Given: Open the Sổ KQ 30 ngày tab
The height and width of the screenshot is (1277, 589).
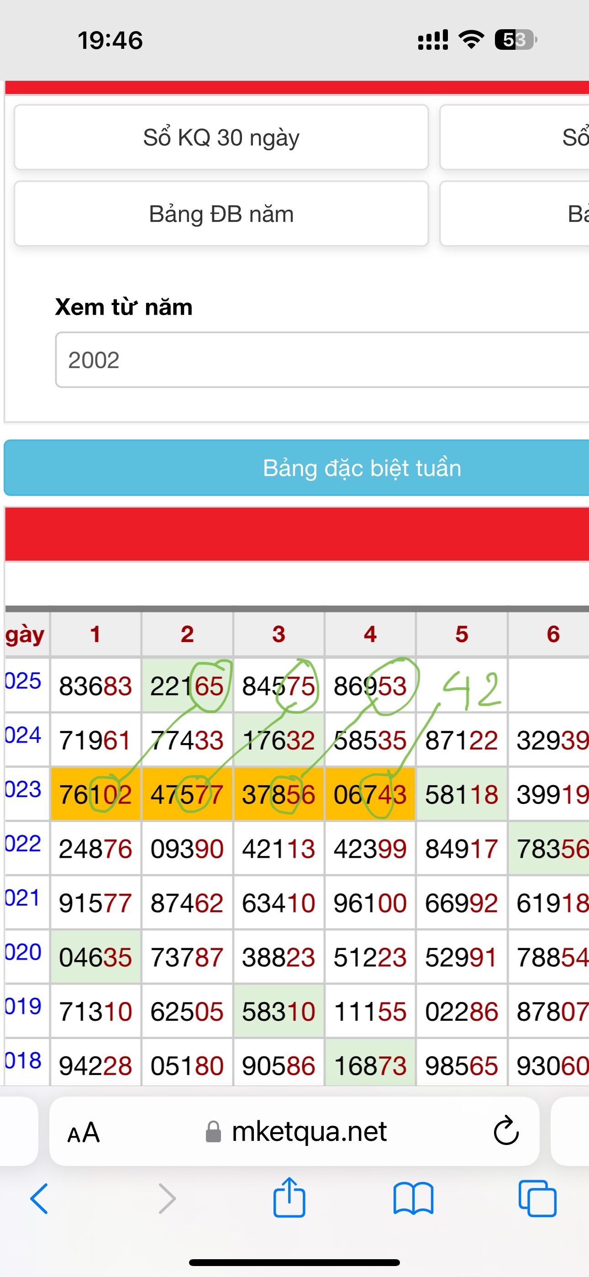Looking at the screenshot, I should pos(221,137).
